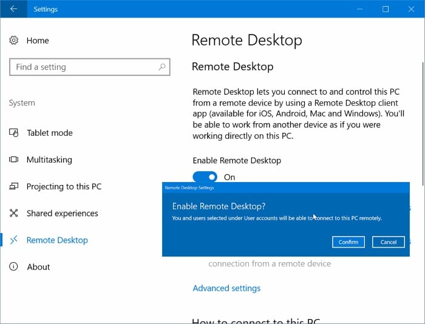Click the 'Remote Desktop Settings' dialog title
Screen dimensions: 425x324
click(x=189, y=187)
